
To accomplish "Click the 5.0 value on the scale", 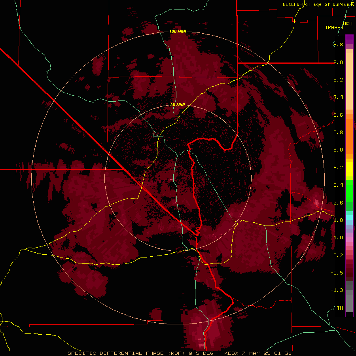I will pos(338,150).
